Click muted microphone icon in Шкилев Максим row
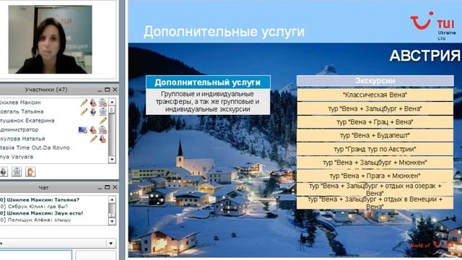Screen dimensions: 462x260 click(93, 103)
